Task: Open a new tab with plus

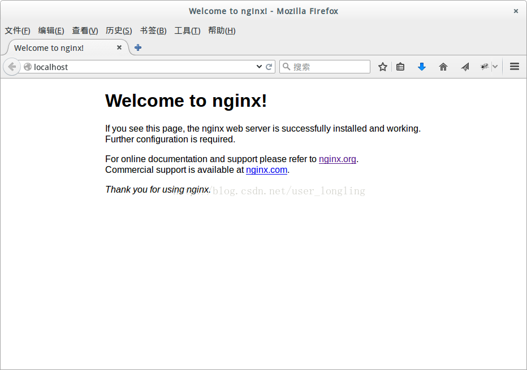Action: pyautogui.click(x=138, y=47)
